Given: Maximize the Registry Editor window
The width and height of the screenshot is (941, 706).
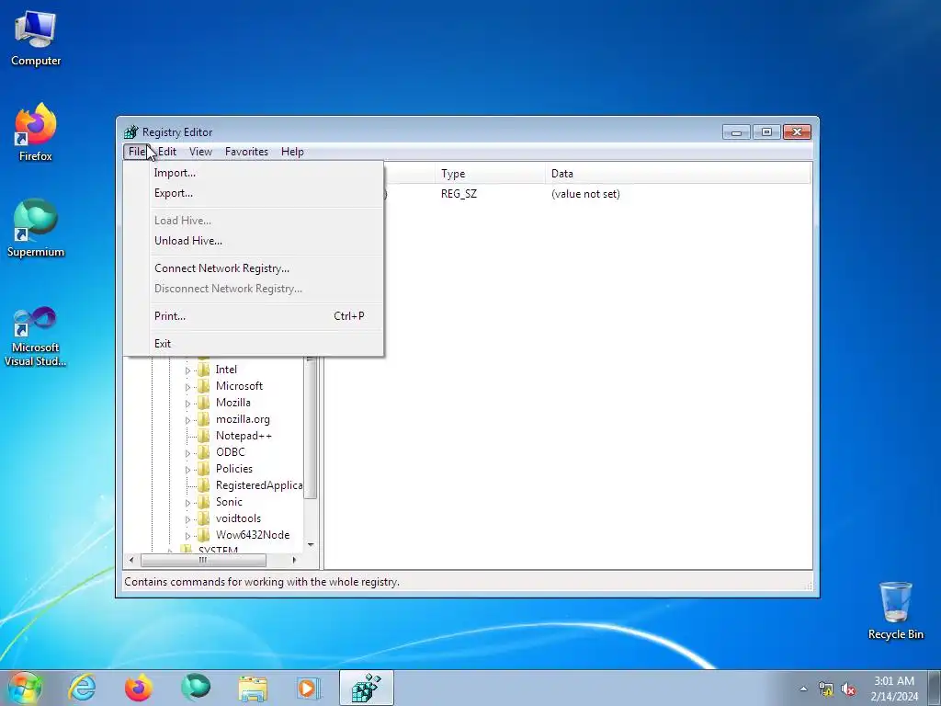Looking at the screenshot, I should [x=766, y=132].
